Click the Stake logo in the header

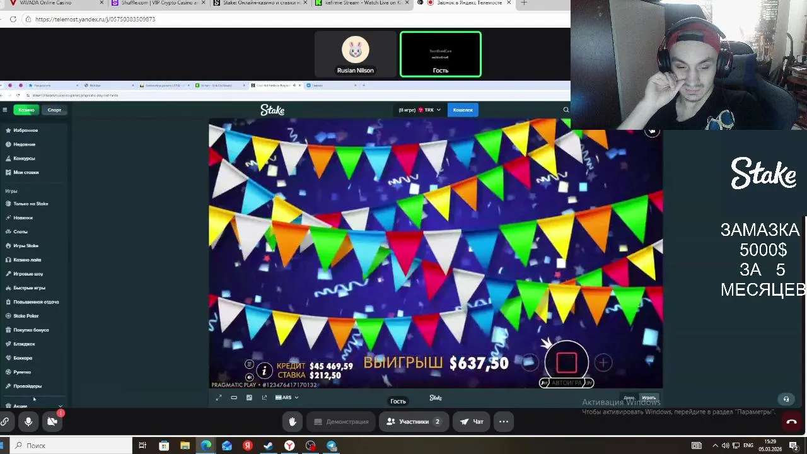point(272,110)
